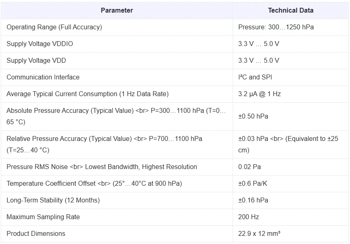The image size is (350, 244).
Task: Click the Supply Voltage VDD label
Action: tap(36, 61)
